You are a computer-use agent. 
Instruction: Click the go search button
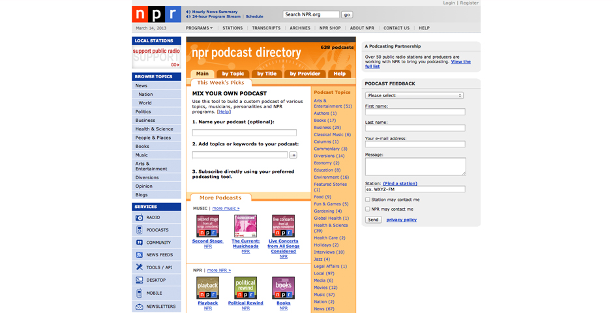pyautogui.click(x=347, y=15)
